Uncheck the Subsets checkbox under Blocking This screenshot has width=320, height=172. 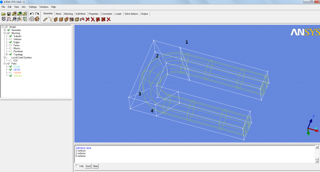(11, 36)
